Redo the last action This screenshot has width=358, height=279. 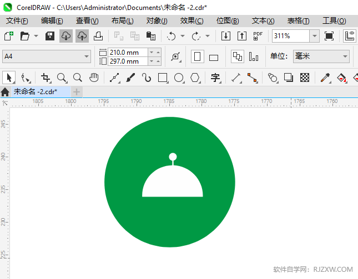(x=196, y=36)
